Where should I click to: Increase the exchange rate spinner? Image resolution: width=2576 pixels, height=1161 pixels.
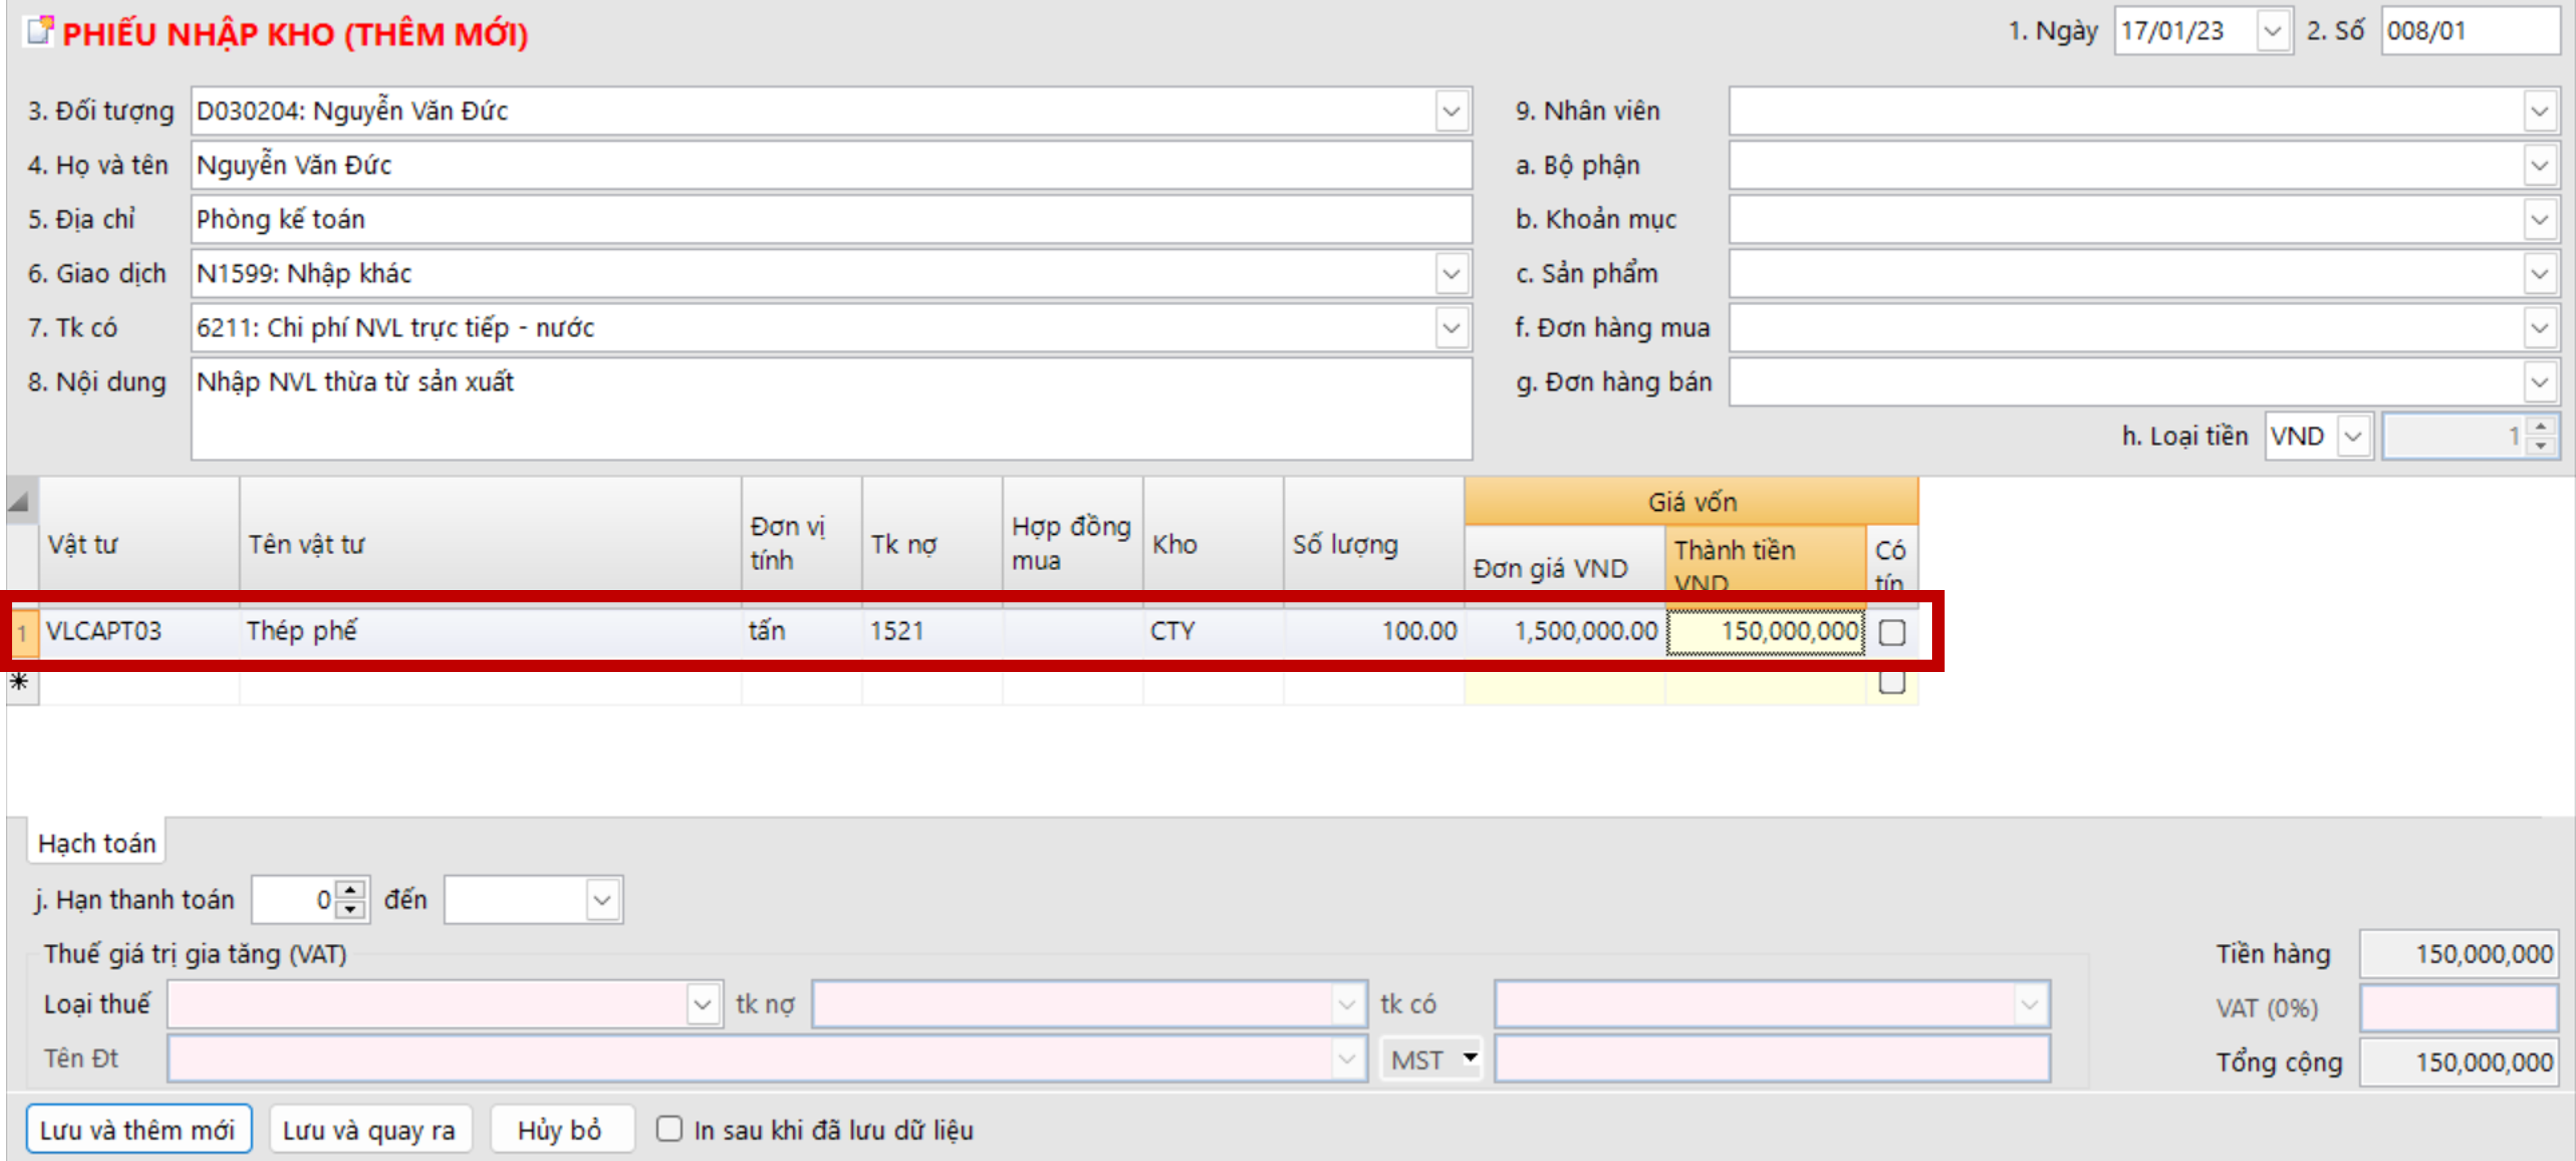click(x=2541, y=427)
